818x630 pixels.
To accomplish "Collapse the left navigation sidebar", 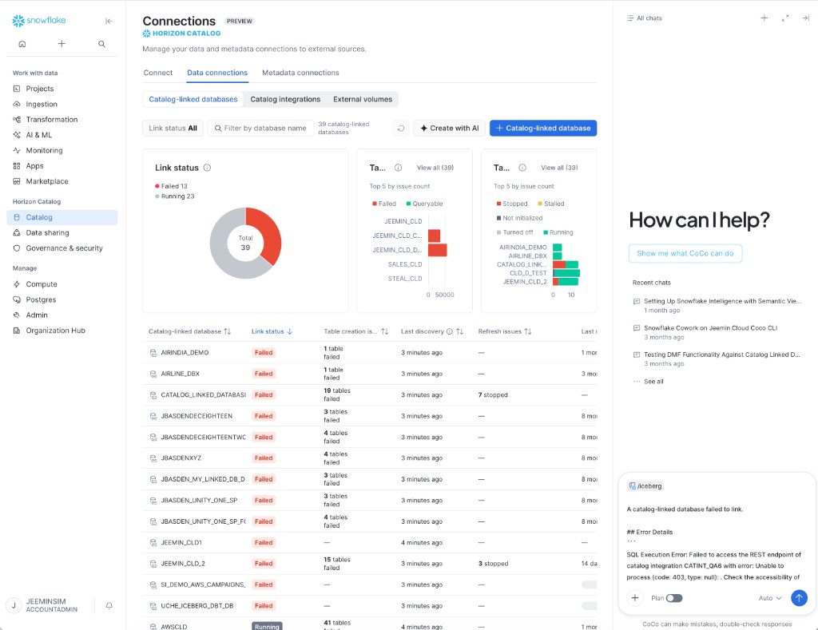I will pyautogui.click(x=109, y=21).
